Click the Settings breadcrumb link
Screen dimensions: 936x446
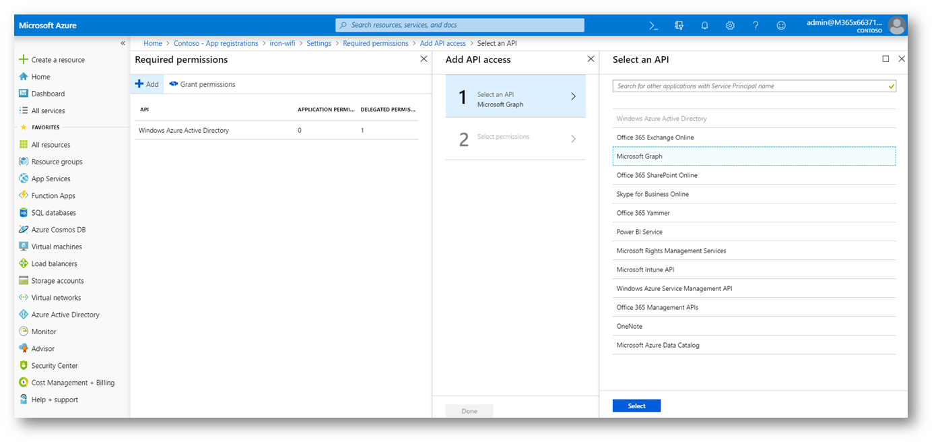tap(319, 43)
